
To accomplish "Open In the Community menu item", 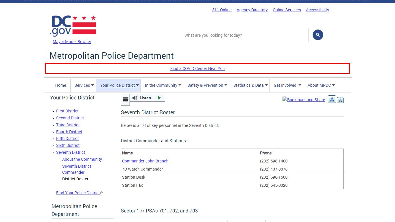I will click(x=161, y=85).
